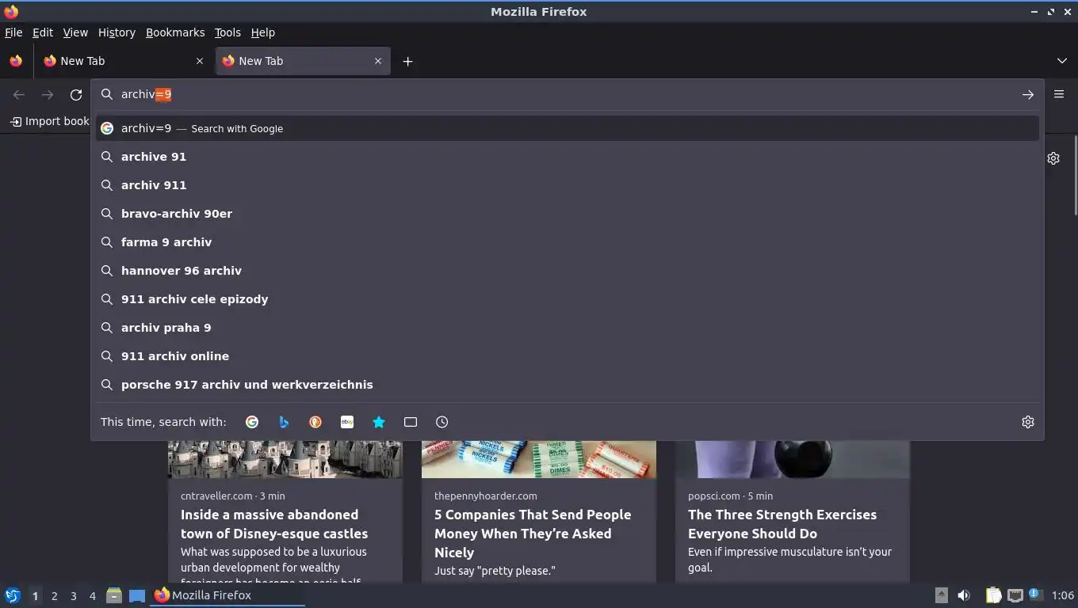Search this time with DuckDuckGo icon

coord(315,422)
